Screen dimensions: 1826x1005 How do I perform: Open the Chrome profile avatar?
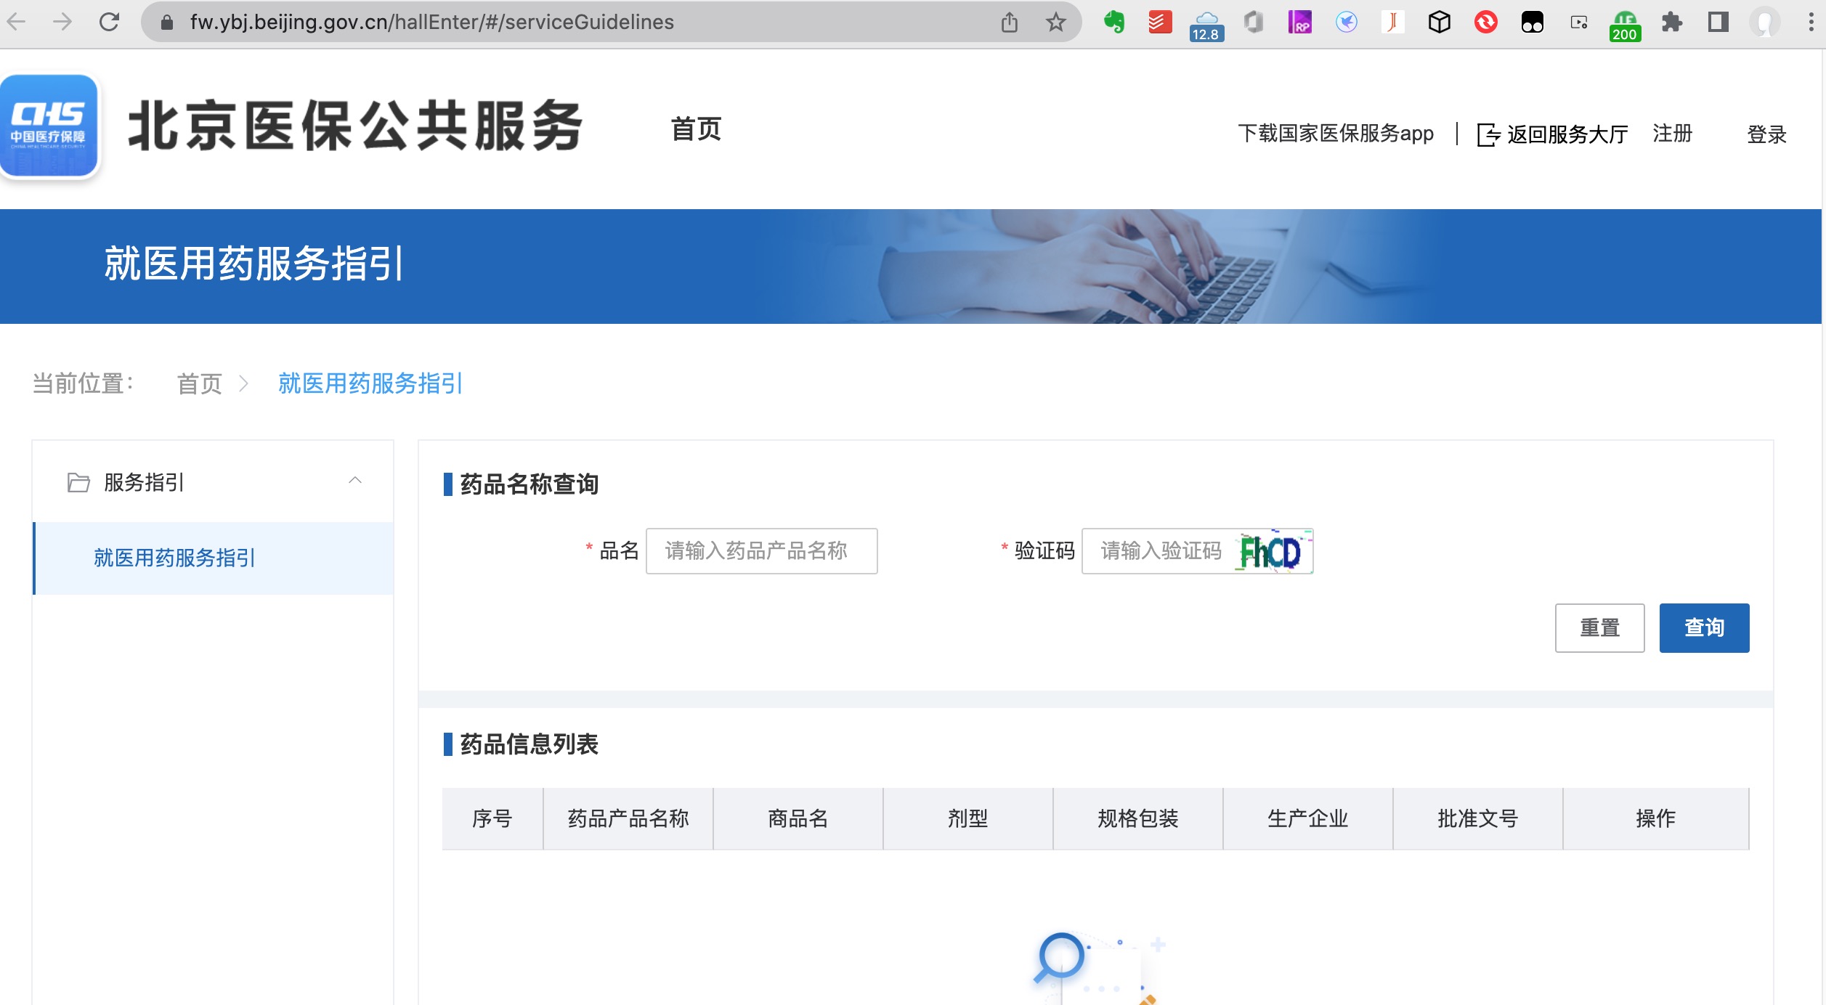1764,22
